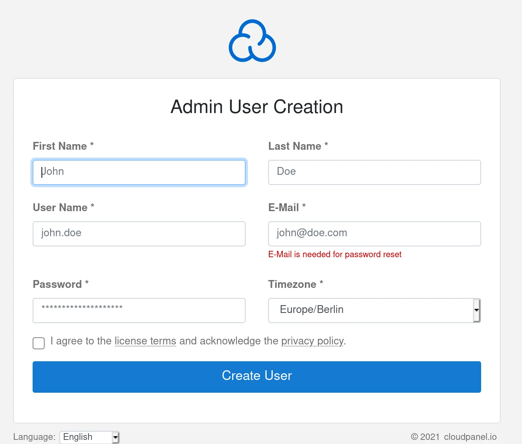Click the Timezone label

296,284
